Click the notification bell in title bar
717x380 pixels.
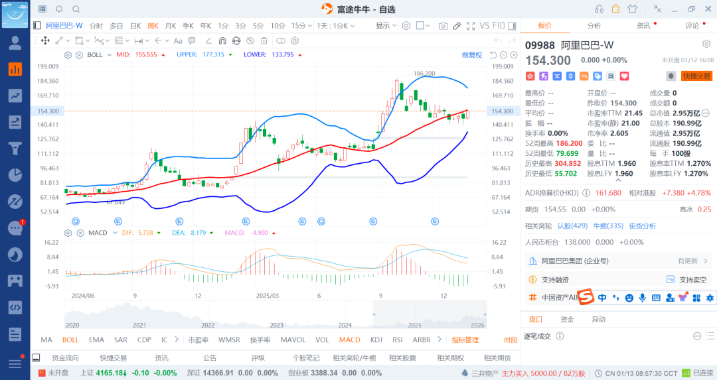[59, 9]
